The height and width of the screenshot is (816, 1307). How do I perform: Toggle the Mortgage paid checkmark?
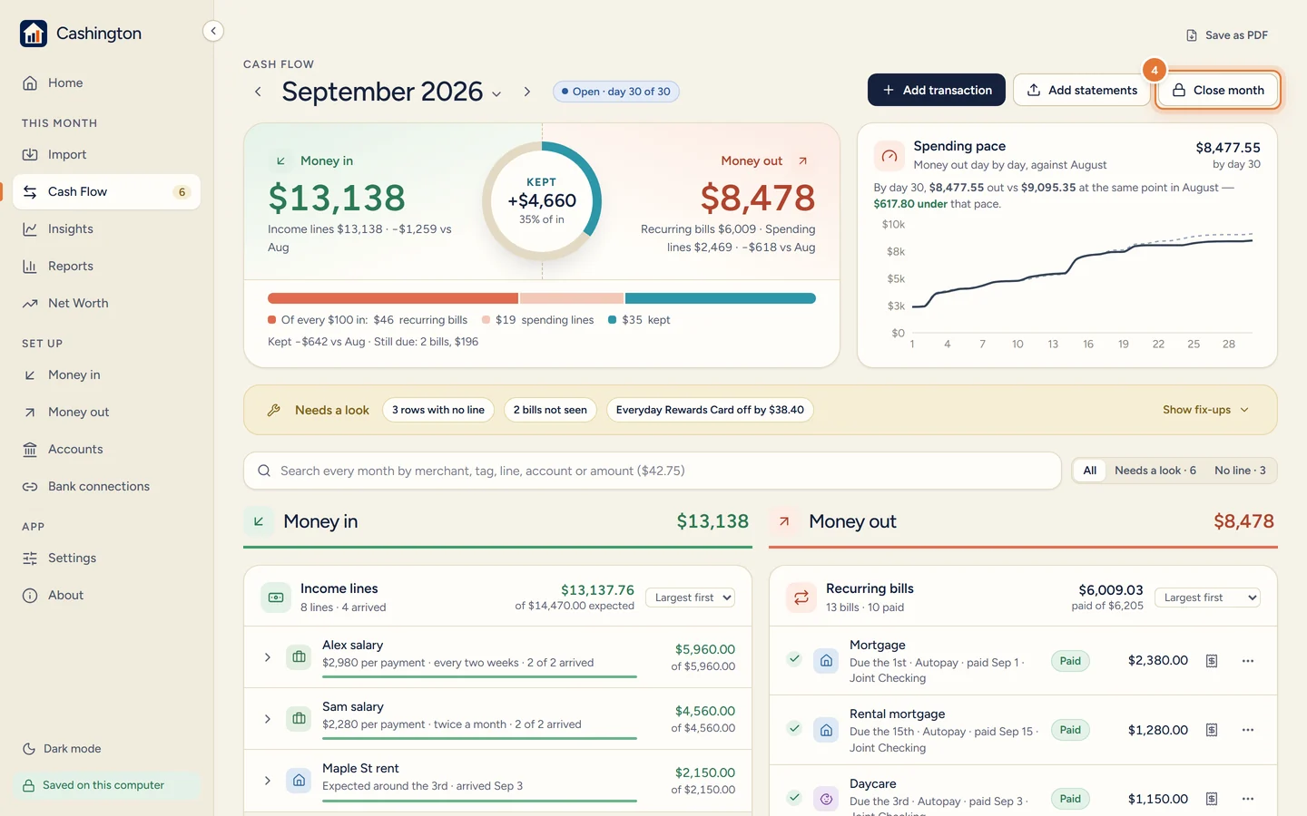pos(794,659)
